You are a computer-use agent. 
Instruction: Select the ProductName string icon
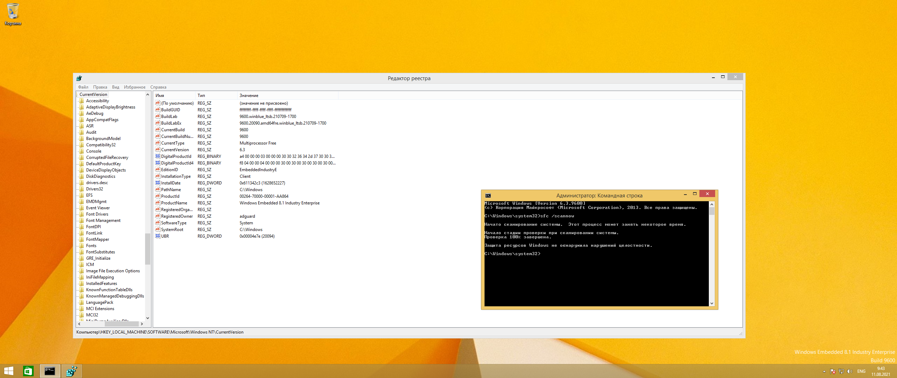pyautogui.click(x=158, y=203)
